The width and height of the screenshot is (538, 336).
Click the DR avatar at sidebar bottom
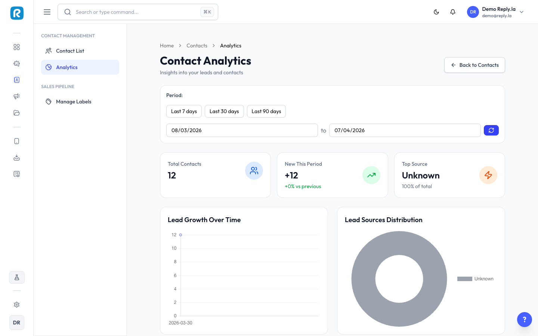pos(17,323)
